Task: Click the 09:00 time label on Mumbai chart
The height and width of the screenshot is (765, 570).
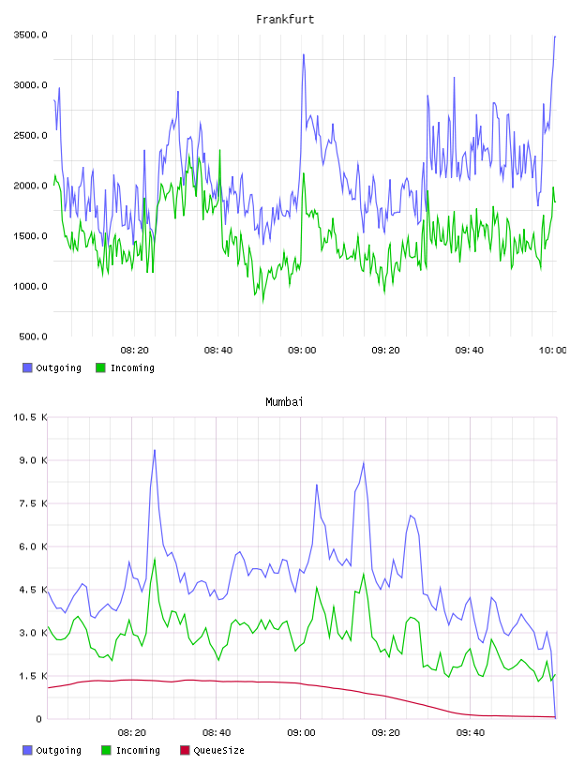Action: coord(301,732)
